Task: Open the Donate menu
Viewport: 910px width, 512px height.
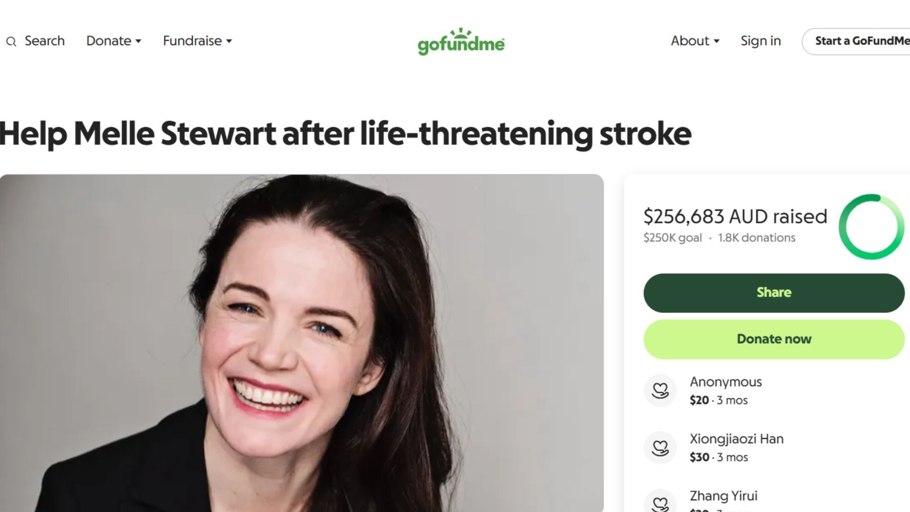Action: point(114,41)
